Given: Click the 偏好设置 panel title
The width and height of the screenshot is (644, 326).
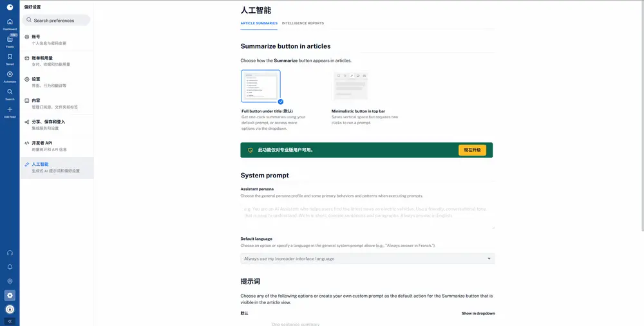Looking at the screenshot, I should (x=32, y=7).
